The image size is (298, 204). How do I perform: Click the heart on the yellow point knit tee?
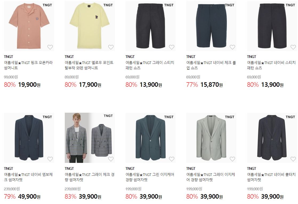pyautogui.click(x=111, y=47)
